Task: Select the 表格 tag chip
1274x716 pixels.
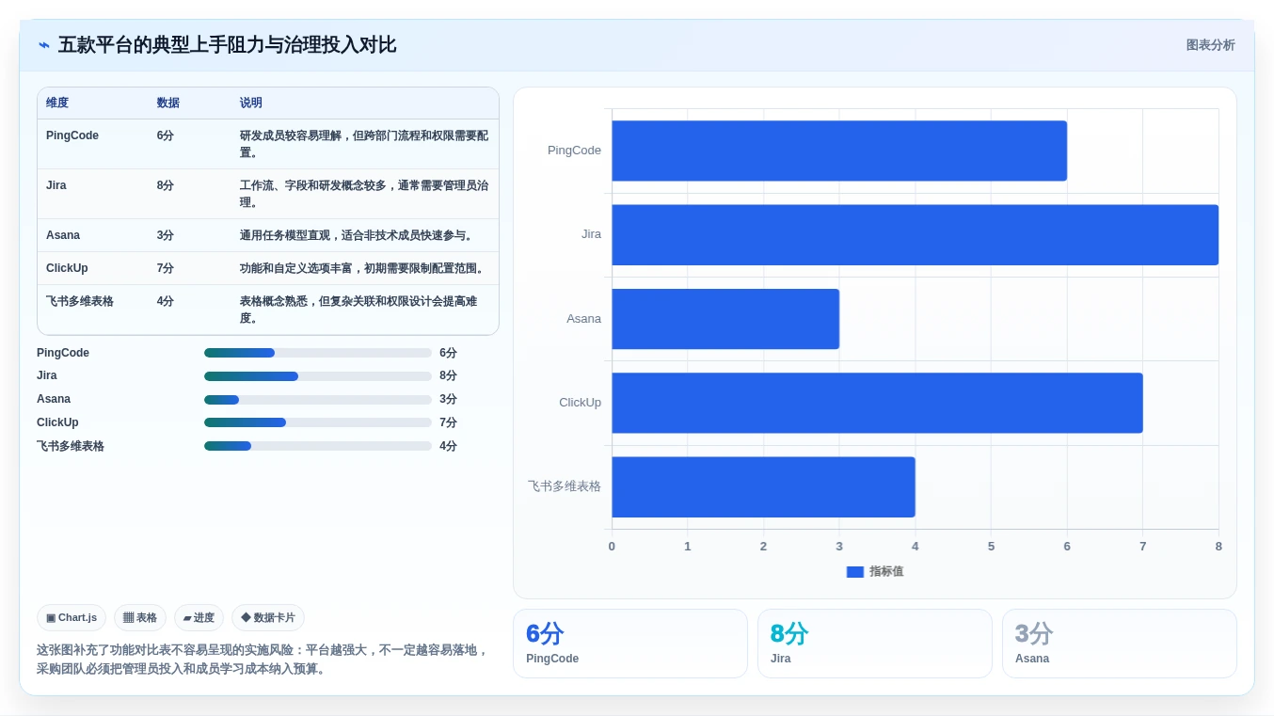Action: (x=140, y=617)
